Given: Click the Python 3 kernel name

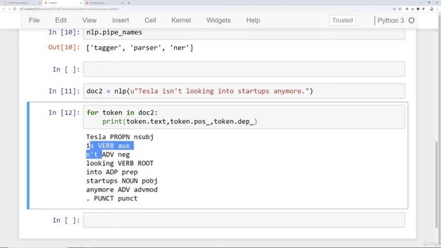Looking at the screenshot, I should [391, 21].
